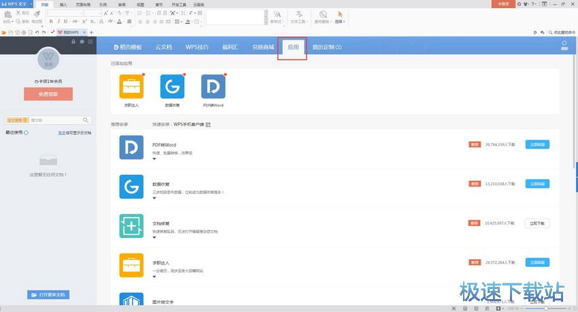Switch to the 简历定制 tab

pos(327,47)
